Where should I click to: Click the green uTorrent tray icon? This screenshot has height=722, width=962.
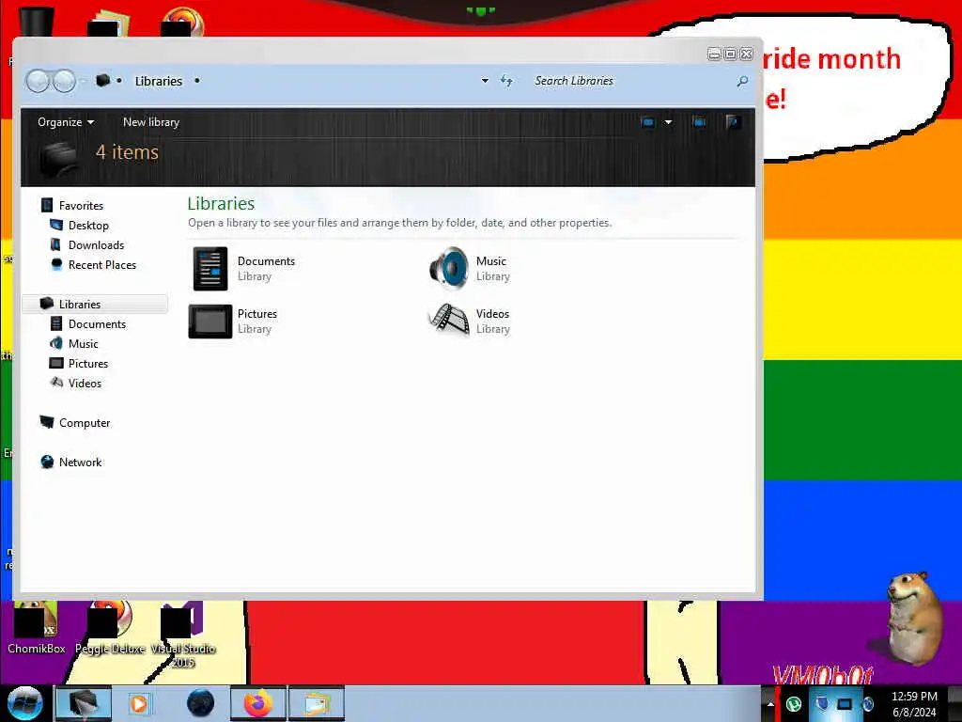794,704
